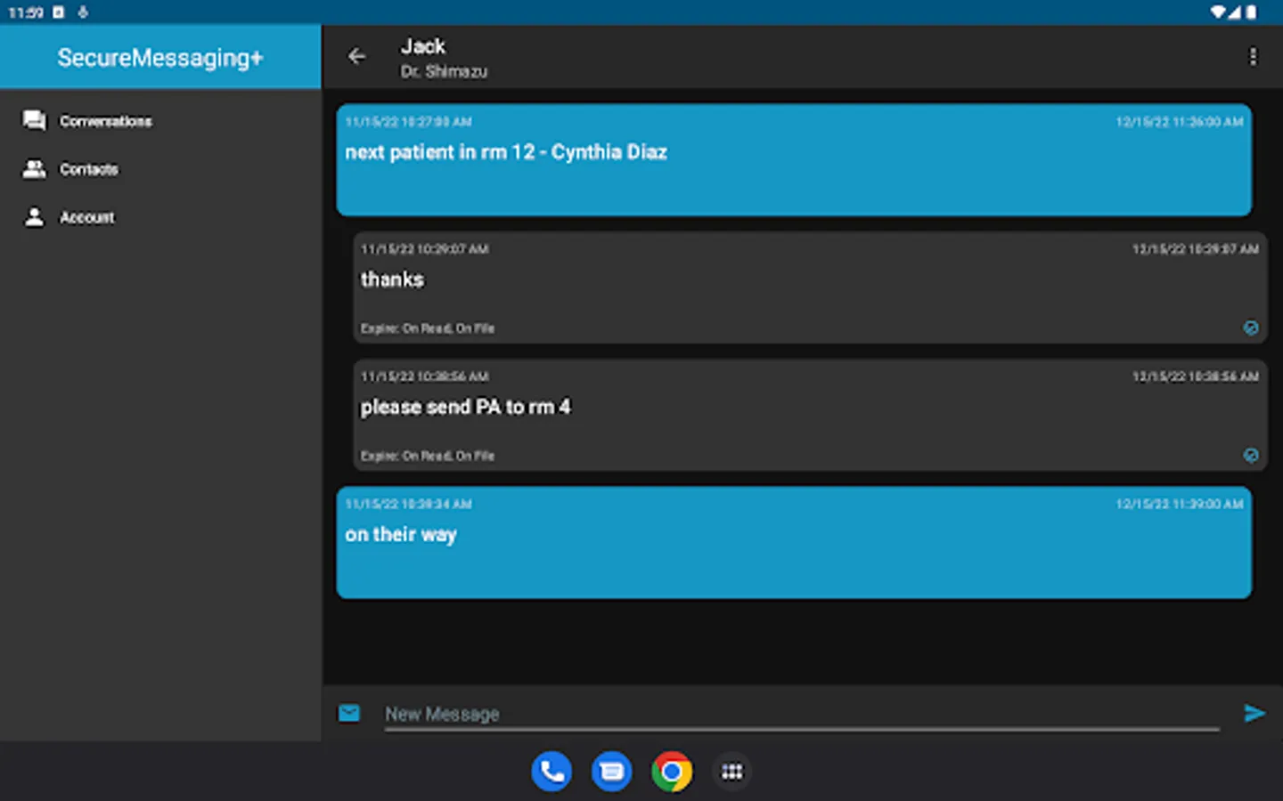Tap the sent timestamp on 'on their way' message
This screenshot has height=801, width=1283.
coord(409,504)
